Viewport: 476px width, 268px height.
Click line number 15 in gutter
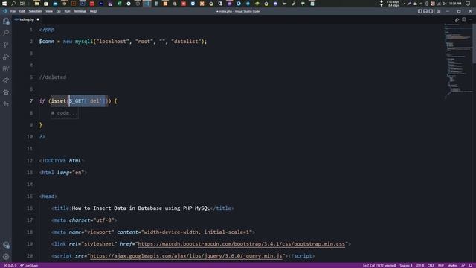(x=30, y=197)
